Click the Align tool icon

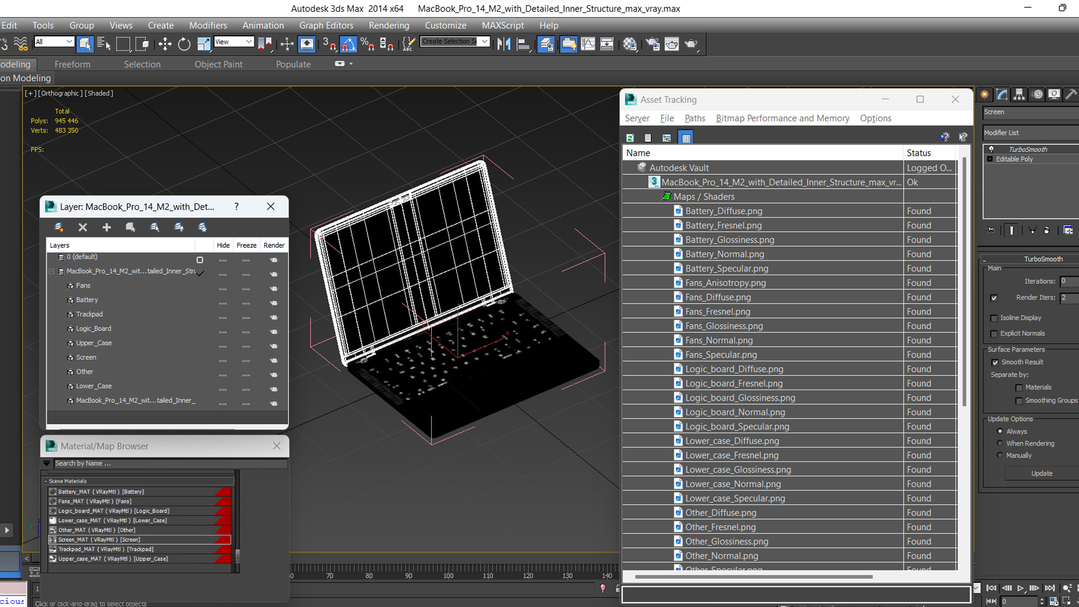tap(523, 44)
